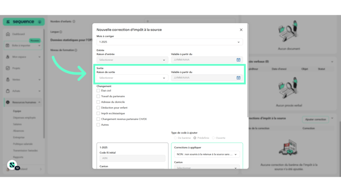Open Absences in the sidebar submenu
Viewport: 341px width, 192px height.
(18, 130)
